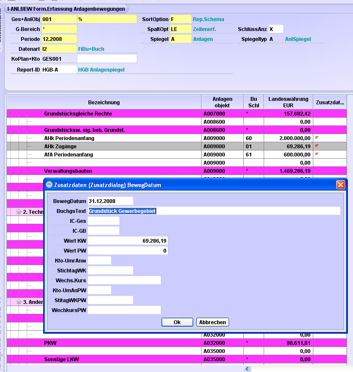Click the yellow field containing %
This screenshot has height=372, width=353.
tap(107, 19)
